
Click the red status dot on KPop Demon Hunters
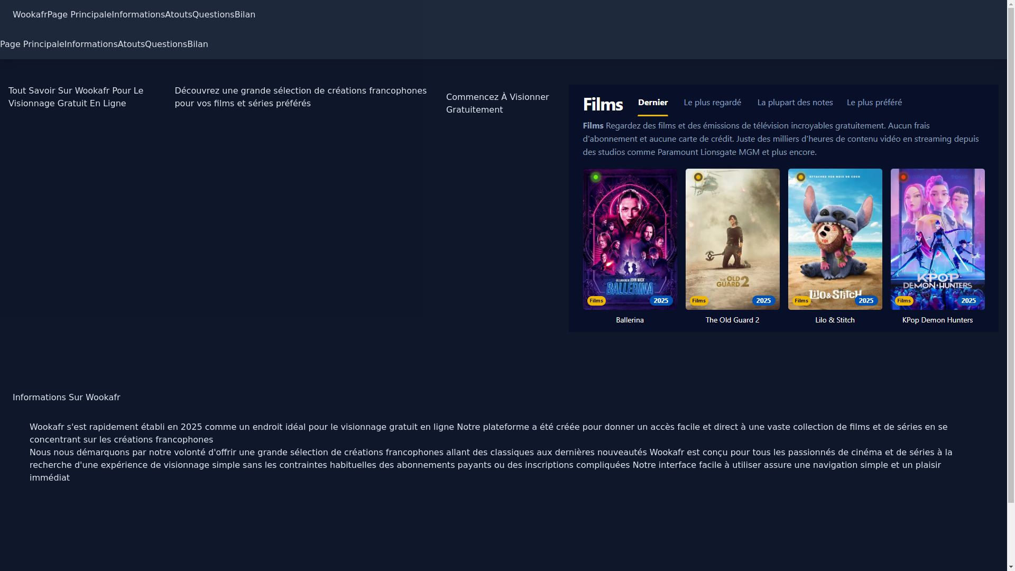pos(903,177)
